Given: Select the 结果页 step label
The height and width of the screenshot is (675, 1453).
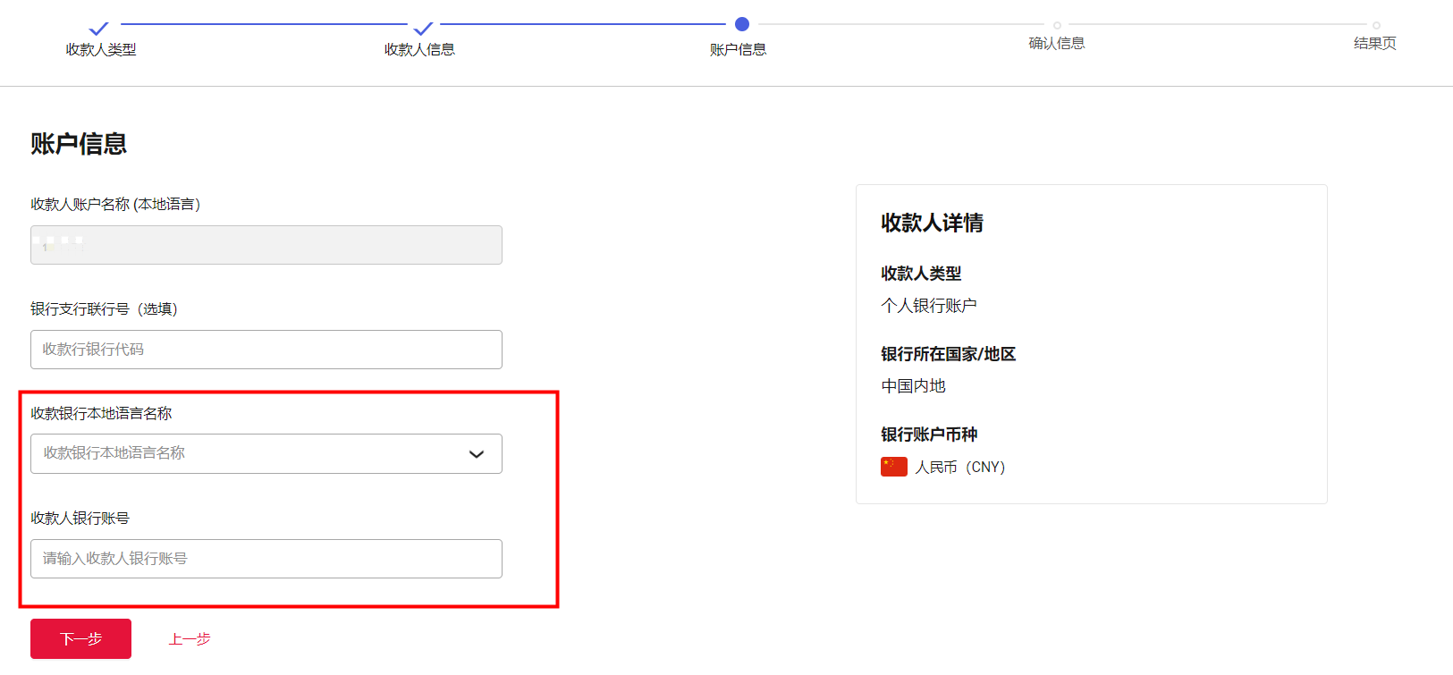Looking at the screenshot, I should pos(1375,43).
